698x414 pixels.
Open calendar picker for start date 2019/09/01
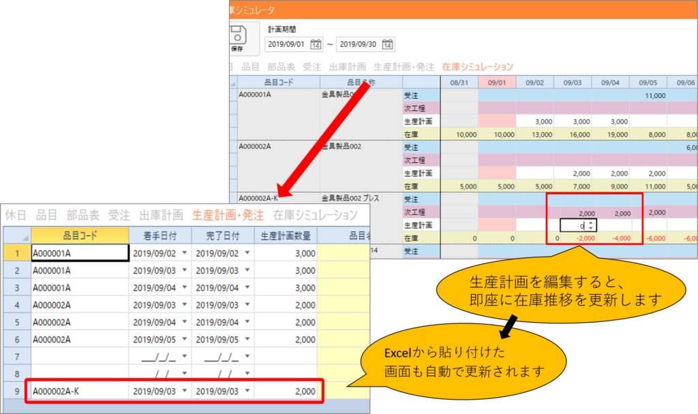point(316,44)
